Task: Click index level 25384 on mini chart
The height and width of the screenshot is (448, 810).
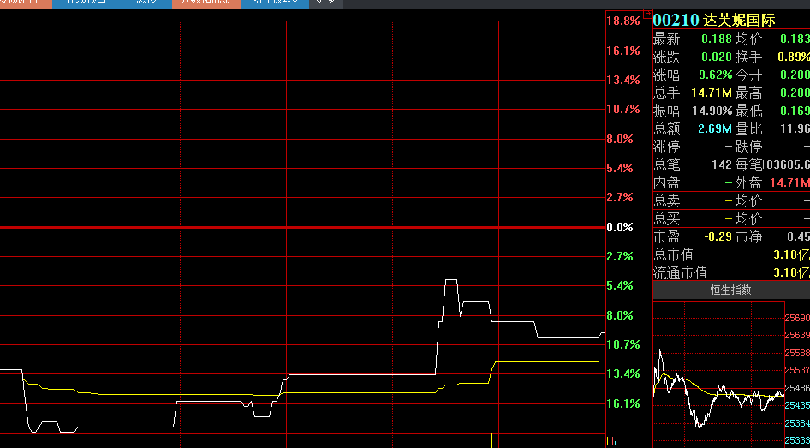Action: 798,424
